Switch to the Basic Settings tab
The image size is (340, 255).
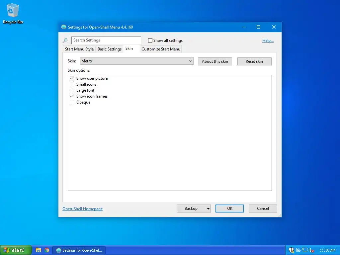point(110,49)
